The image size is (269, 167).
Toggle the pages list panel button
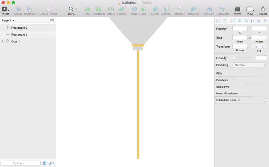(52, 21)
